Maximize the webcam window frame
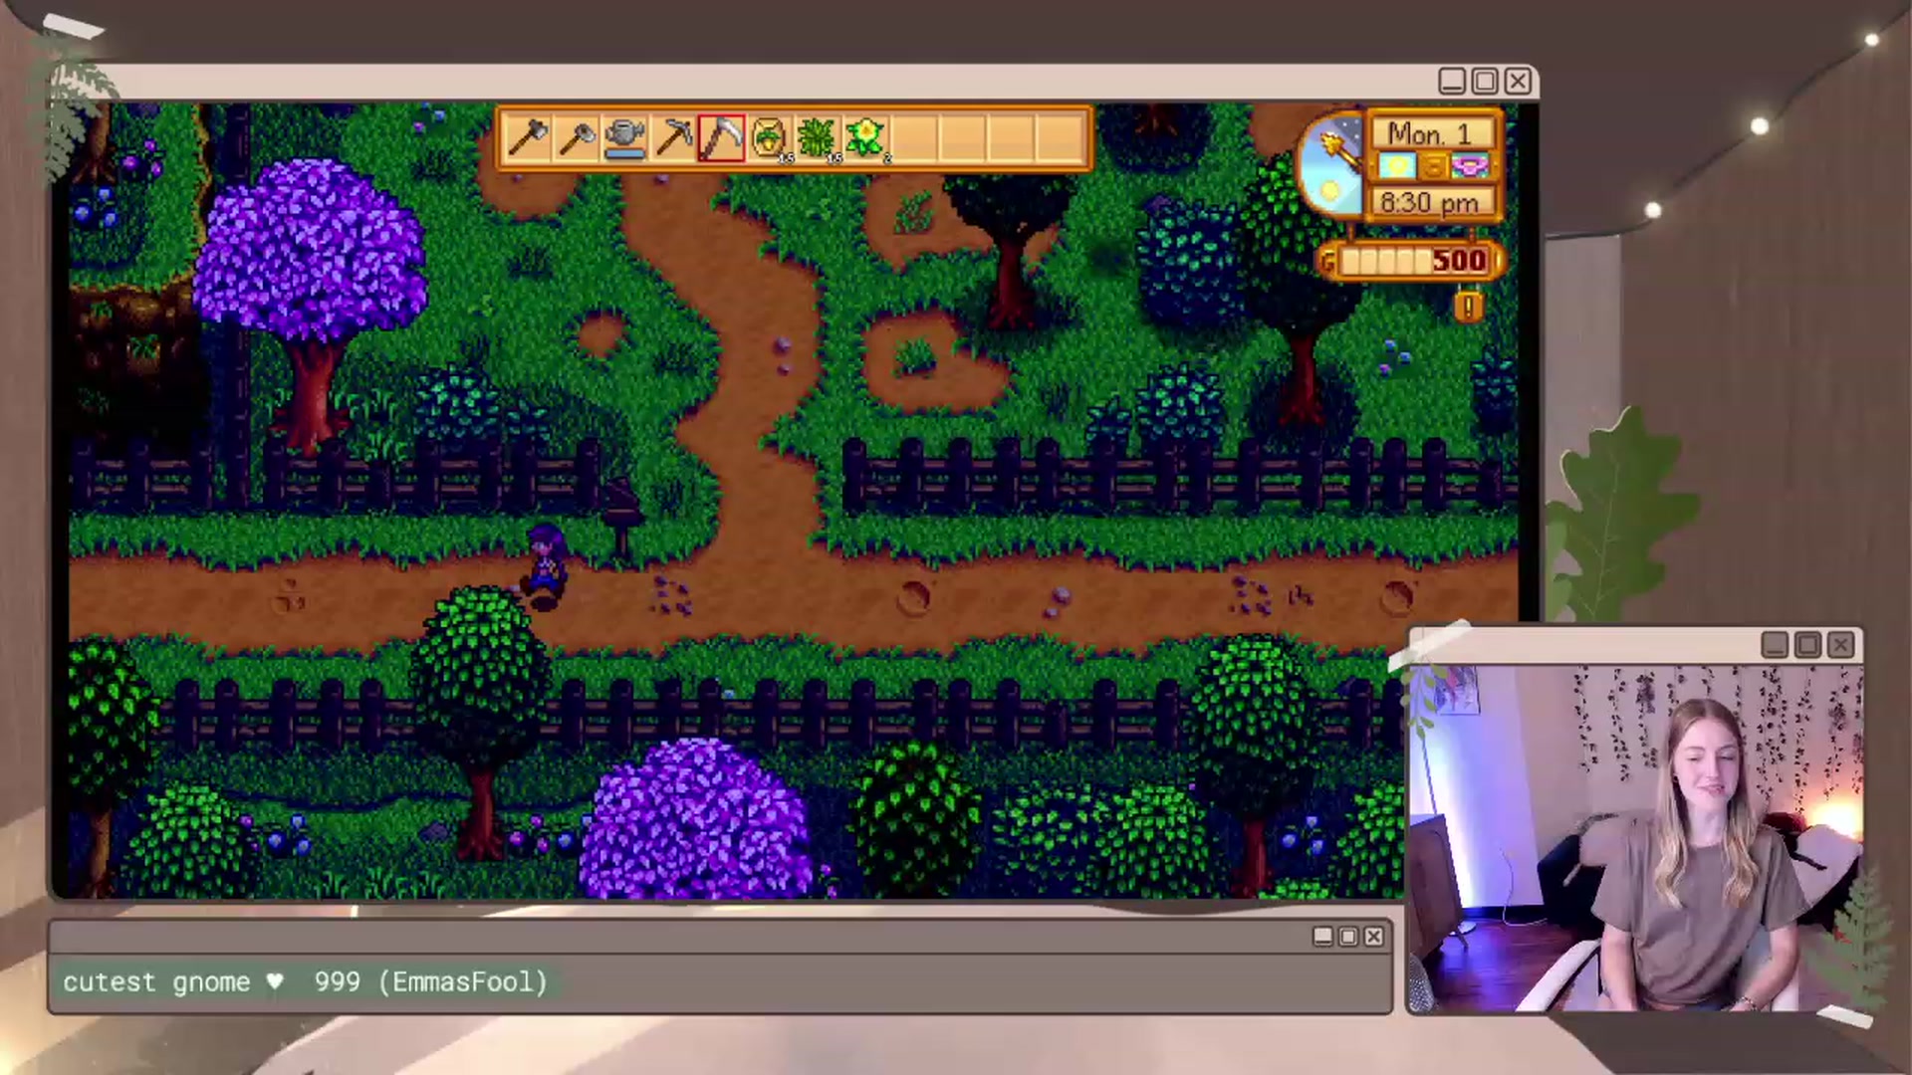The height and width of the screenshot is (1075, 1912). pyautogui.click(x=1808, y=645)
